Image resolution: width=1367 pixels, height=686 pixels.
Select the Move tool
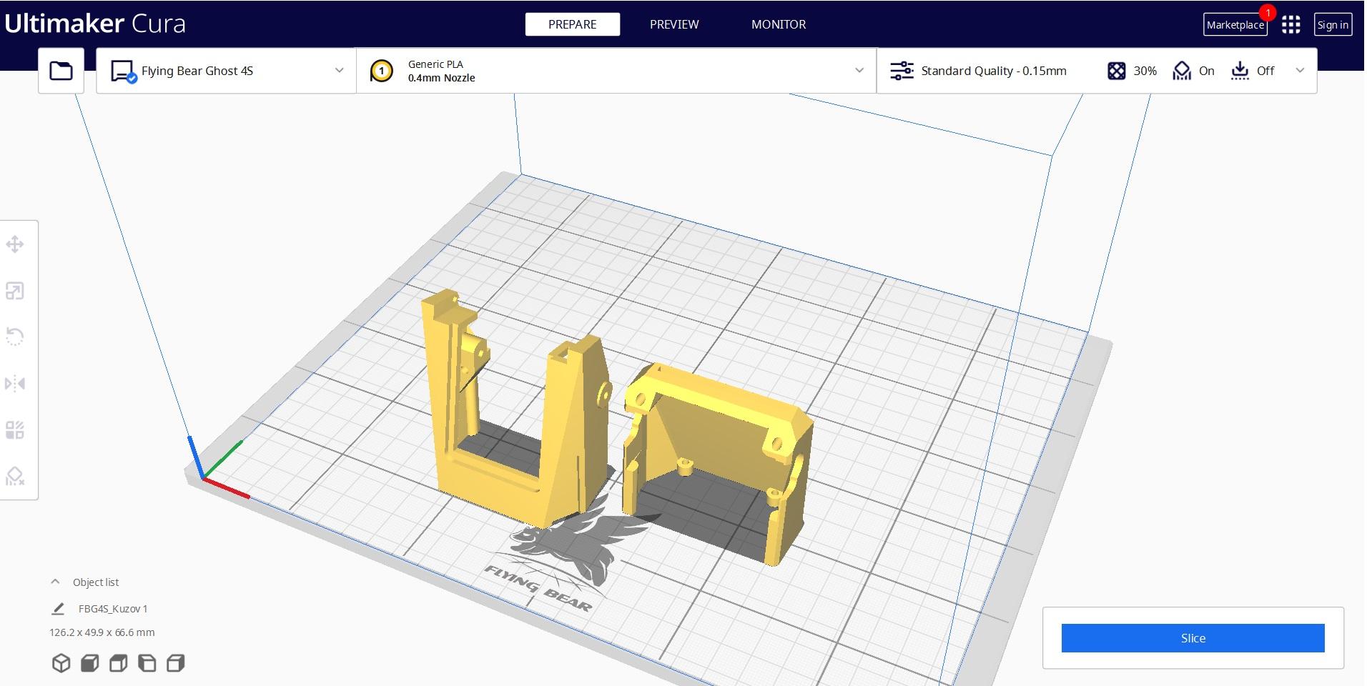point(15,244)
